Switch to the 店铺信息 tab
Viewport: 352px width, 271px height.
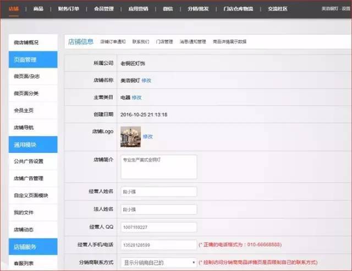click(81, 42)
